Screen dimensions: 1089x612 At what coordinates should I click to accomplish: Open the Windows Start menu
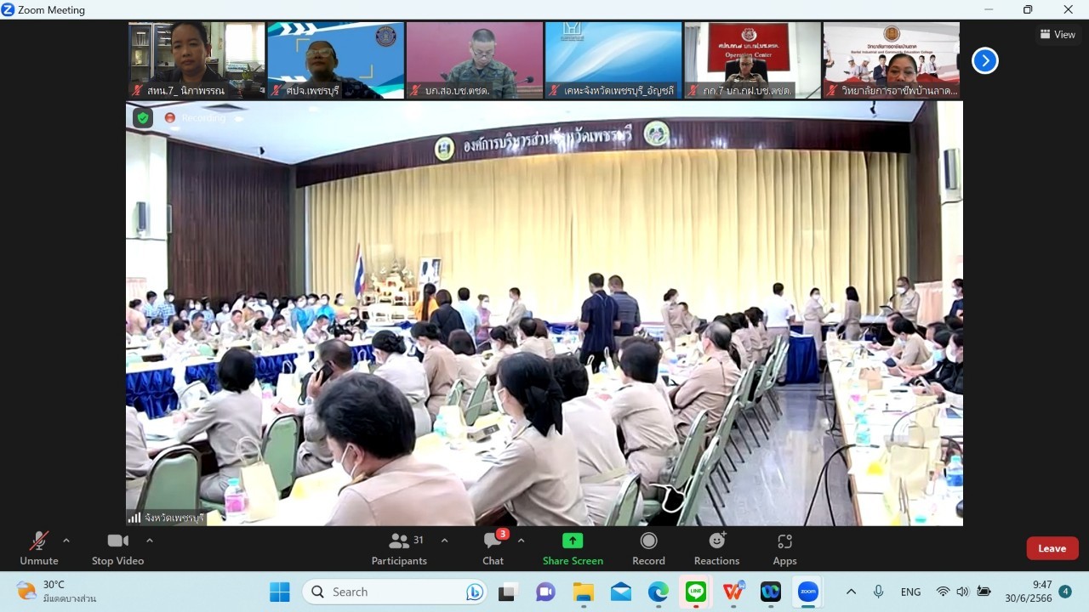pyautogui.click(x=279, y=592)
